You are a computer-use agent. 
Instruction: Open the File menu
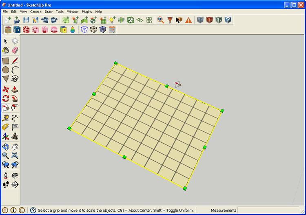point(5,12)
